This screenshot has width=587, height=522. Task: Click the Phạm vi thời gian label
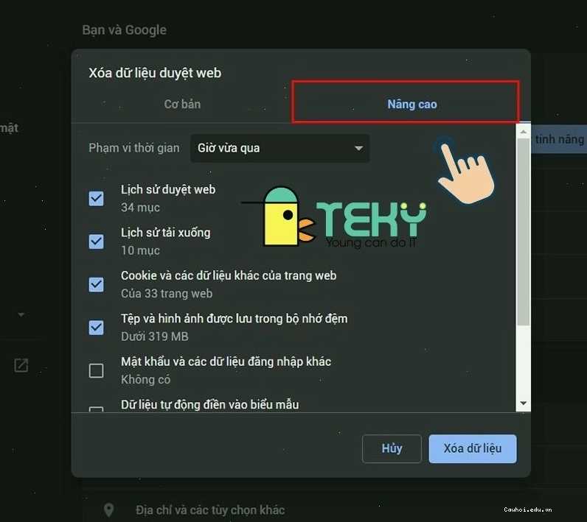click(134, 148)
